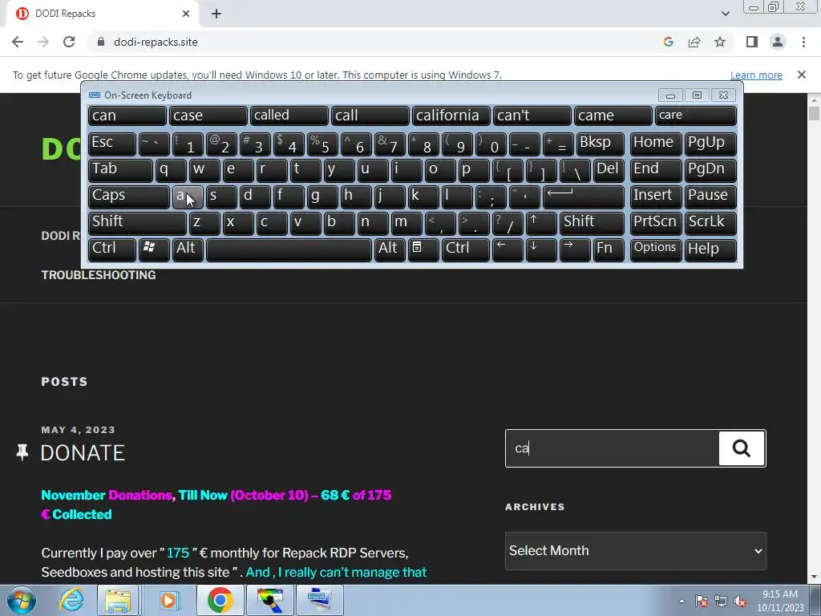Toggle the left Shift key
The height and width of the screenshot is (616, 821).
136,223
